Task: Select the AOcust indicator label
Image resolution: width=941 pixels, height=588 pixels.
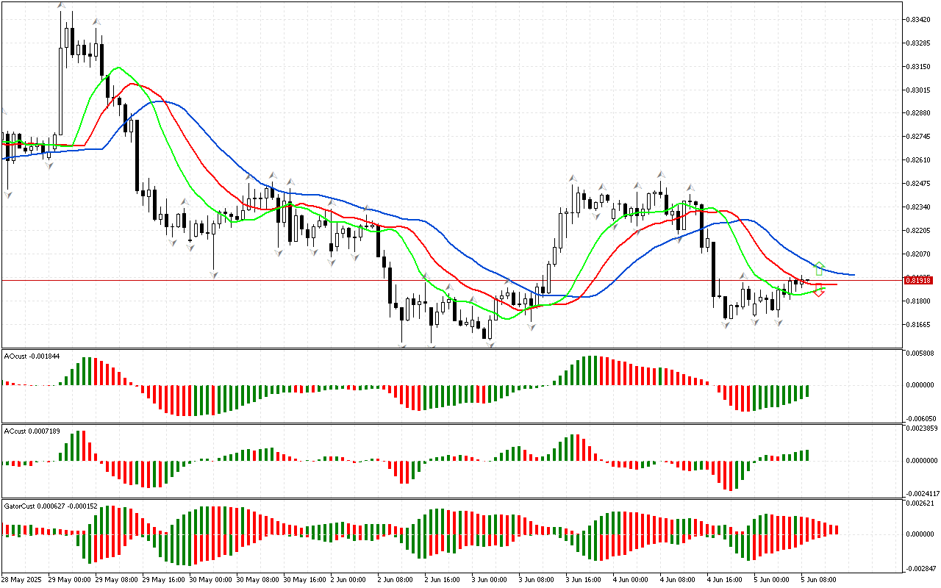Action: (32, 356)
